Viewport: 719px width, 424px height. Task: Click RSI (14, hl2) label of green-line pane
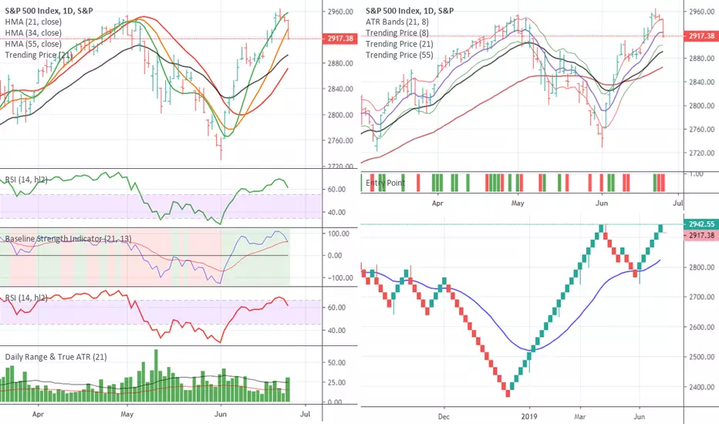(x=26, y=179)
